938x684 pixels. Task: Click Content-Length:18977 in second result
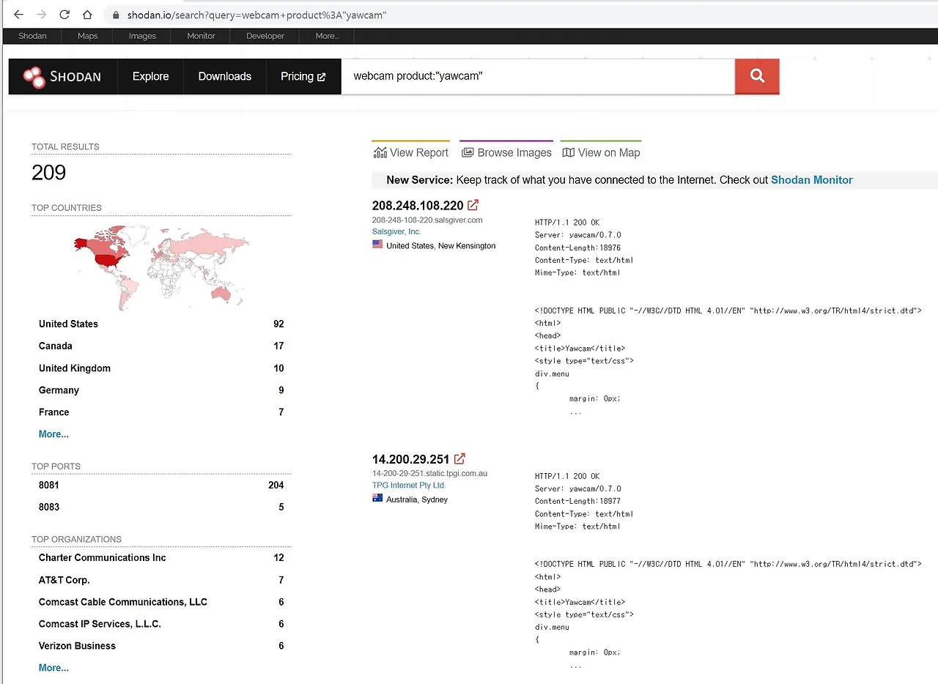[x=577, y=501]
